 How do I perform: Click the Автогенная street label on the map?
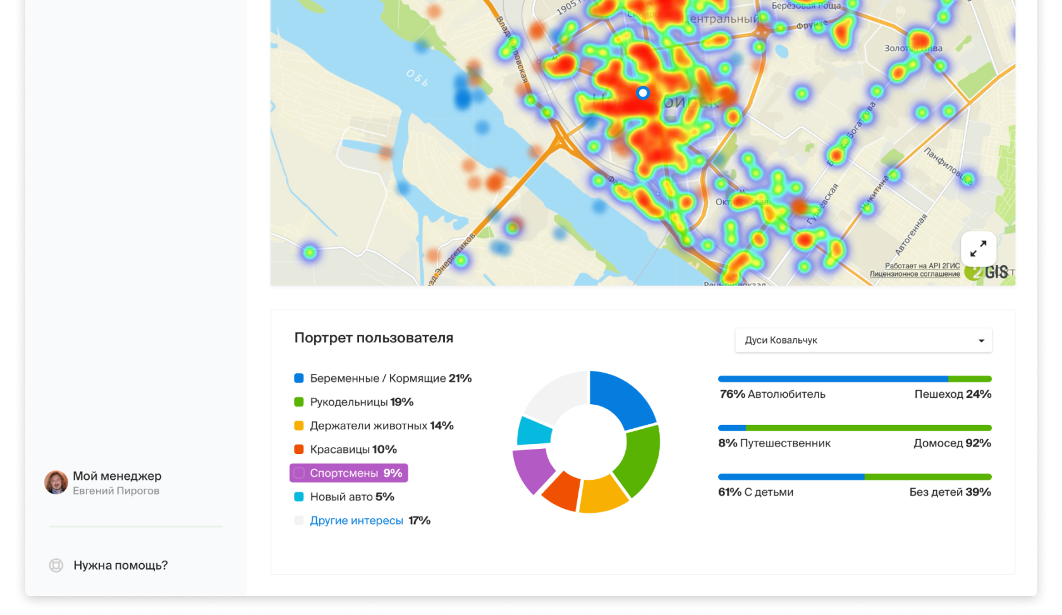(911, 234)
